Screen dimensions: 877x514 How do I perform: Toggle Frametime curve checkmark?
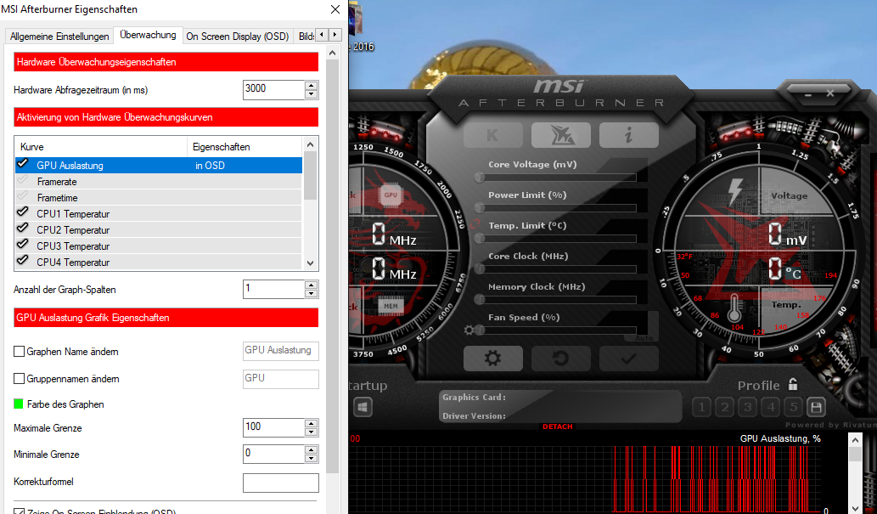pos(22,196)
